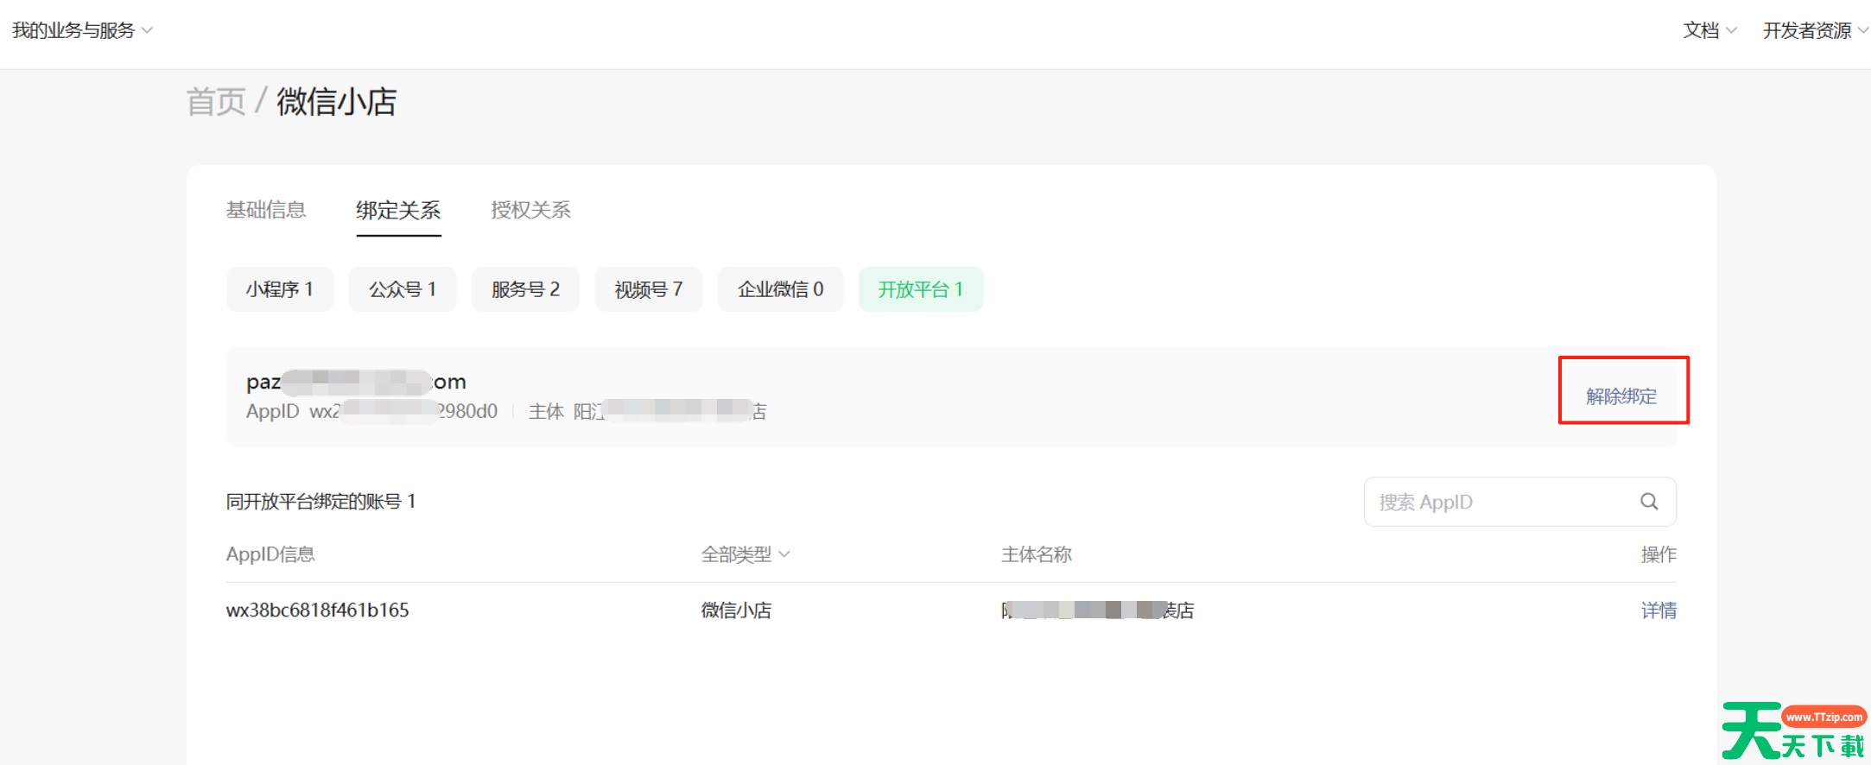The width and height of the screenshot is (1871, 765).
Task: Switch to the 基础信息 tab
Action: coord(266,210)
